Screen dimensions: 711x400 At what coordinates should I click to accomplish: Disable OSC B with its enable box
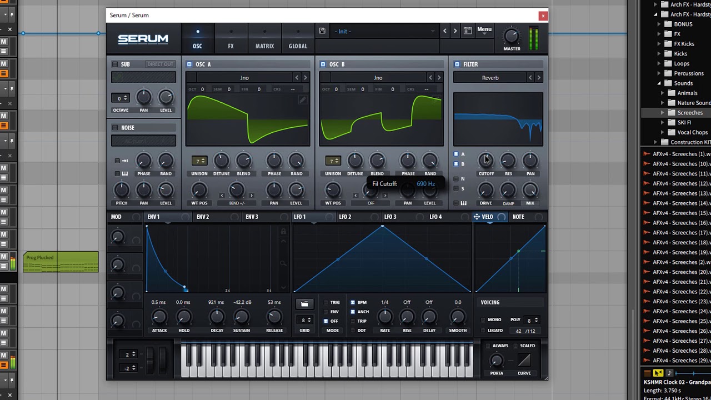coord(323,64)
